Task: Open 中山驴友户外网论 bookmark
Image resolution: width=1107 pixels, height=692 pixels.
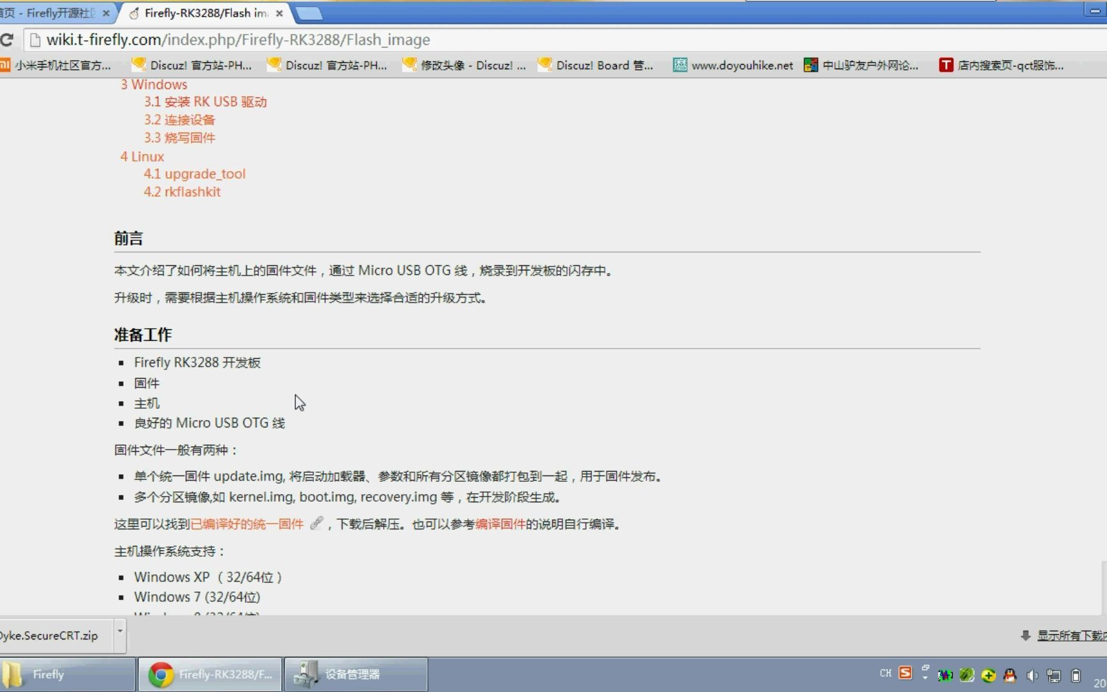Action: (862, 65)
